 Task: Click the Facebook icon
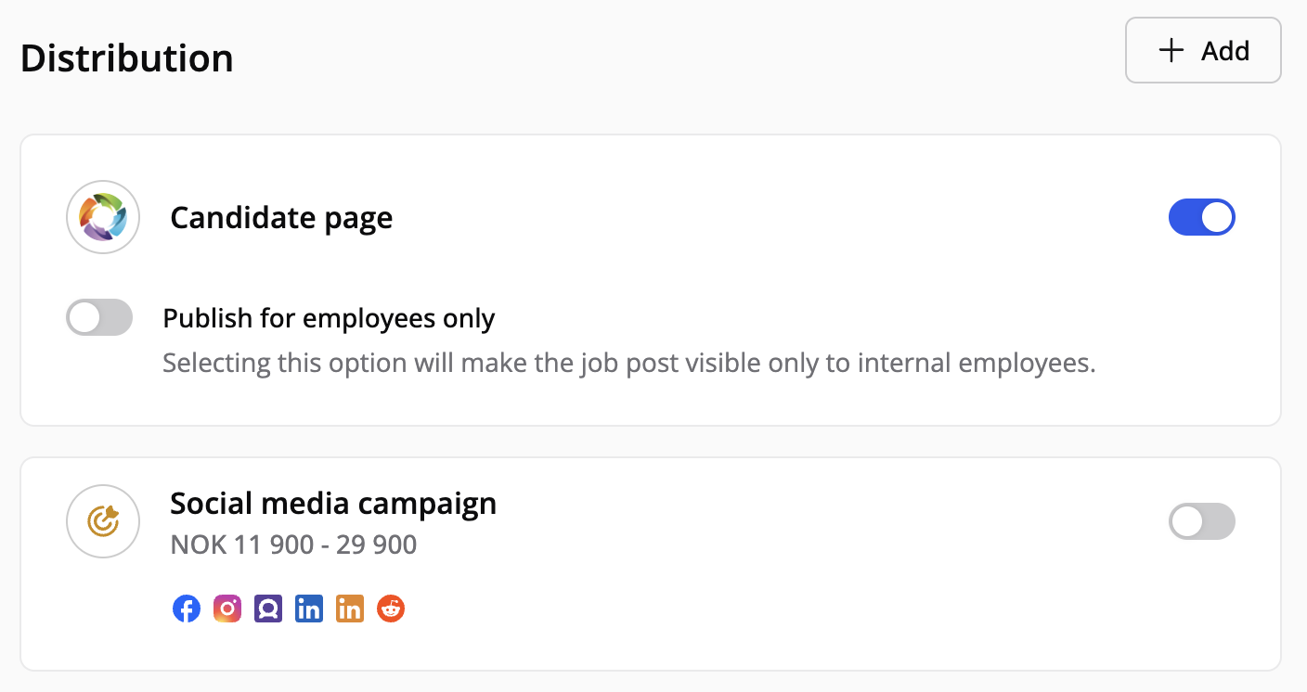click(x=187, y=609)
